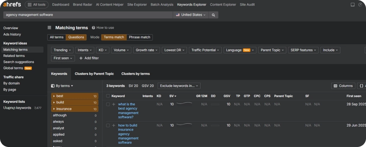Go to Dashboard
This screenshot has width=366, height=147.
(x=61, y=5)
